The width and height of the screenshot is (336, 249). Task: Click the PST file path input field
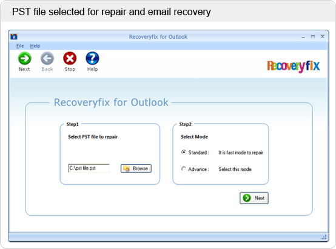[89, 168]
